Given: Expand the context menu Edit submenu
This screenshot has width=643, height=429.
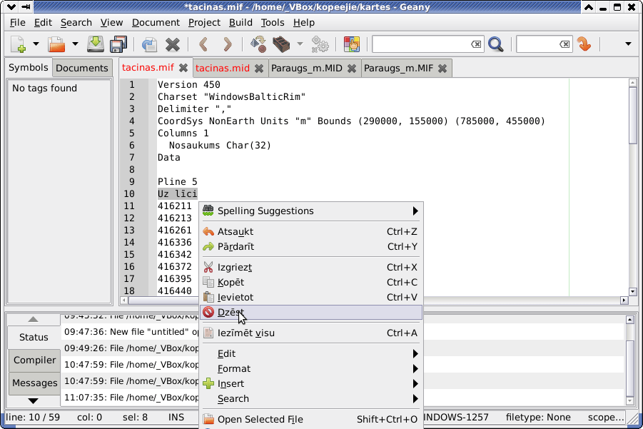Looking at the screenshot, I should pos(311,353).
